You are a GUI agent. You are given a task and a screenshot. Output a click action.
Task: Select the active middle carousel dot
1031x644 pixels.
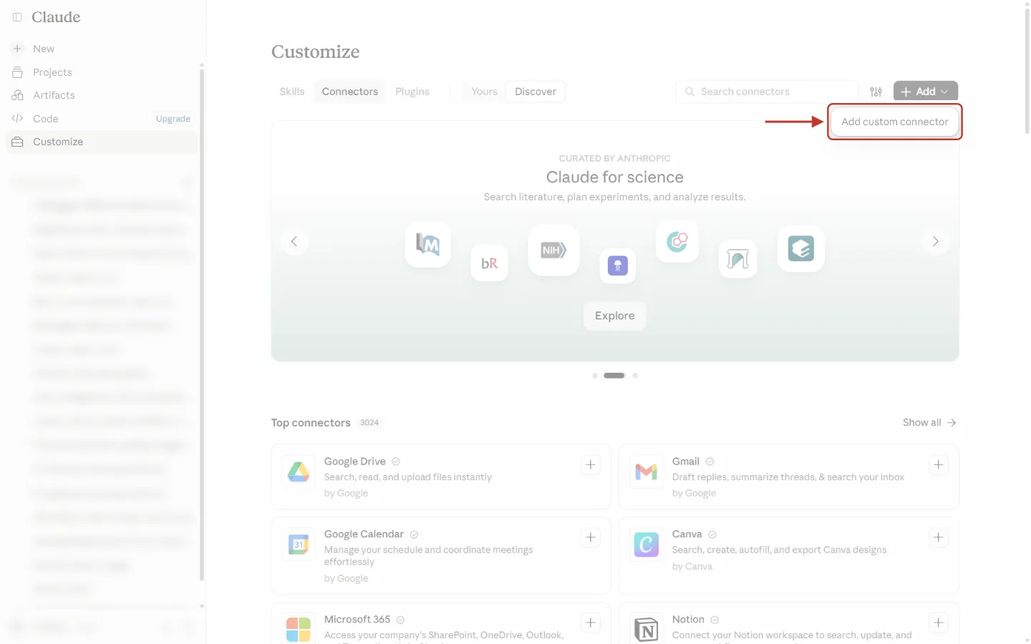[614, 376]
